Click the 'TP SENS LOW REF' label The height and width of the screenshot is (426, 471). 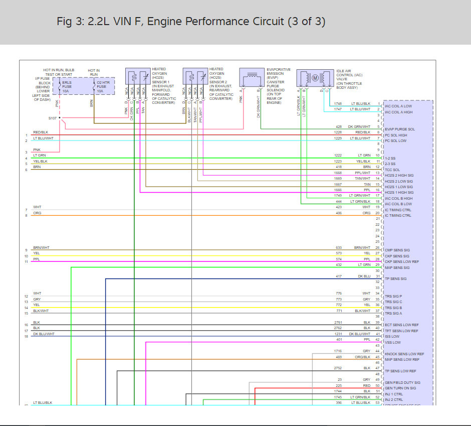[400, 371]
